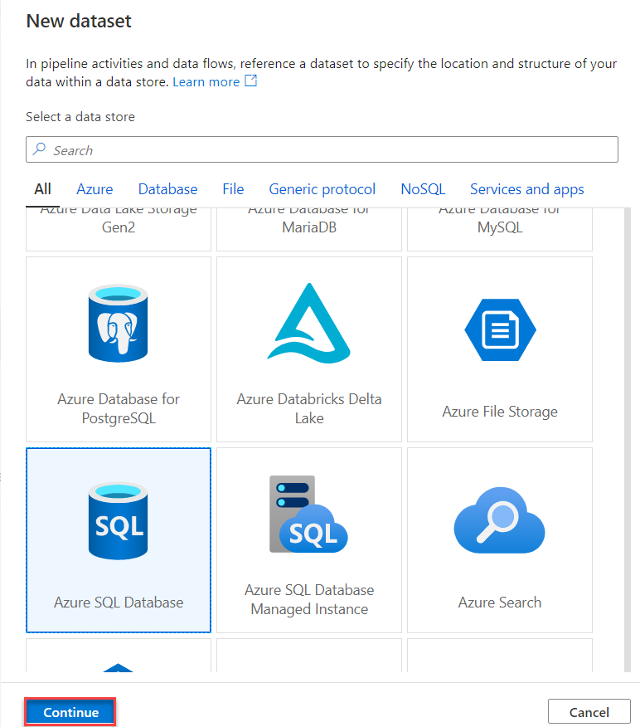Click the Azure SQL Database tile
Image resolution: width=640 pixels, height=727 pixels.
pos(118,539)
